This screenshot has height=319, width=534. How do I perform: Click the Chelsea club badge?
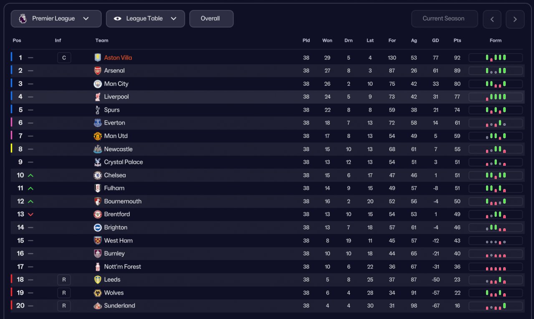click(x=98, y=175)
